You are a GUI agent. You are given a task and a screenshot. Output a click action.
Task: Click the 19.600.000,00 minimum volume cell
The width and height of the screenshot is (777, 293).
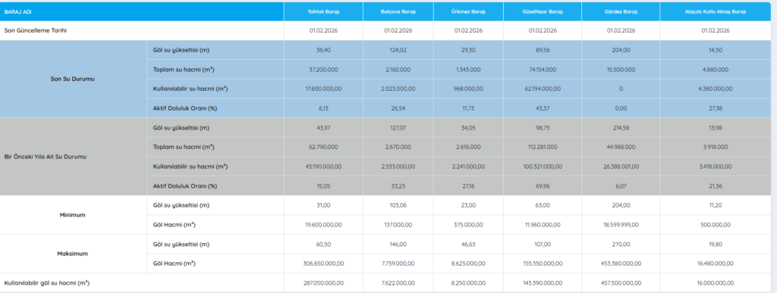pos(323,225)
